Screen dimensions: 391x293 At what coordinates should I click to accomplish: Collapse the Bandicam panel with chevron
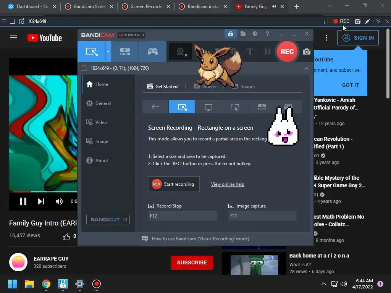click(307, 68)
